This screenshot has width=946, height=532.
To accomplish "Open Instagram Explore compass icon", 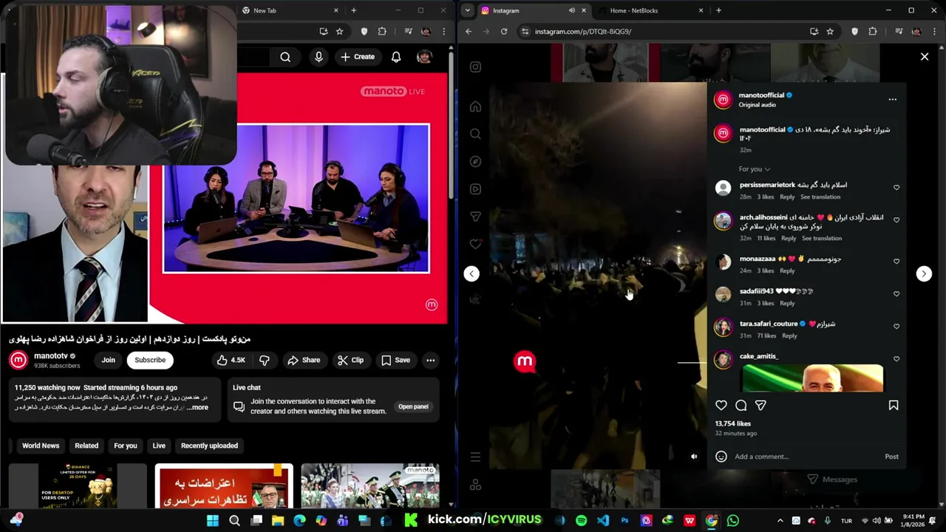I will click(x=475, y=161).
